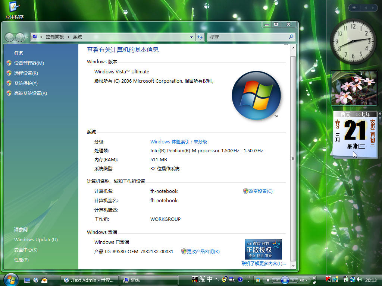This screenshot has width=382, height=286.
Task: Open 高级系统设置(A) from the tasks pane
Action: (31, 93)
